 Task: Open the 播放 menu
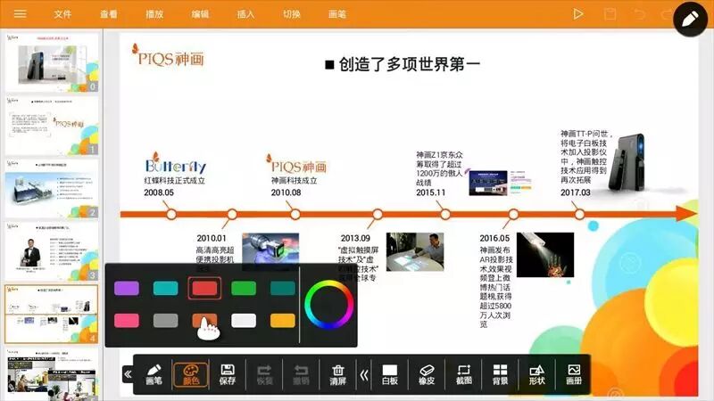[154, 14]
